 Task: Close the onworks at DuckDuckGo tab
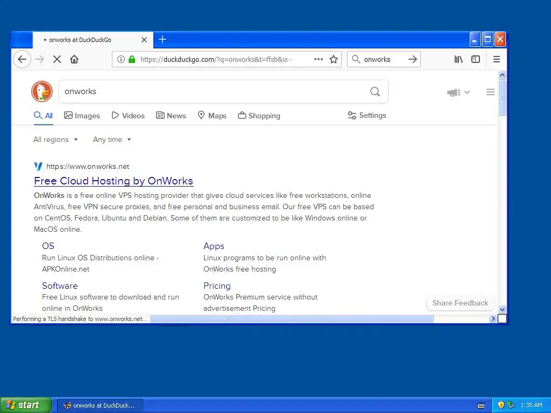click(144, 40)
